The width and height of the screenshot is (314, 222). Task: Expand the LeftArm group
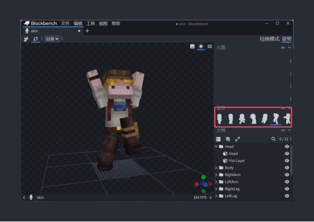tap(216, 182)
